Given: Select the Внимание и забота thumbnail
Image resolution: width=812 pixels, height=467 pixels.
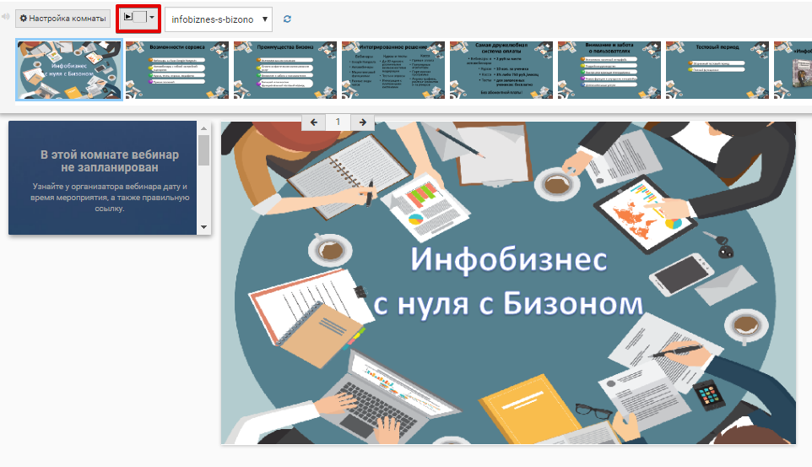Looking at the screenshot, I should [x=609, y=69].
